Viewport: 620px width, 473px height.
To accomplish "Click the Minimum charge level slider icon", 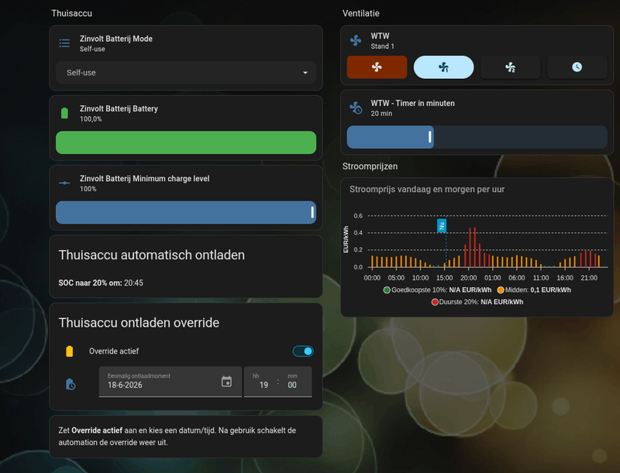I will click(x=64, y=183).
